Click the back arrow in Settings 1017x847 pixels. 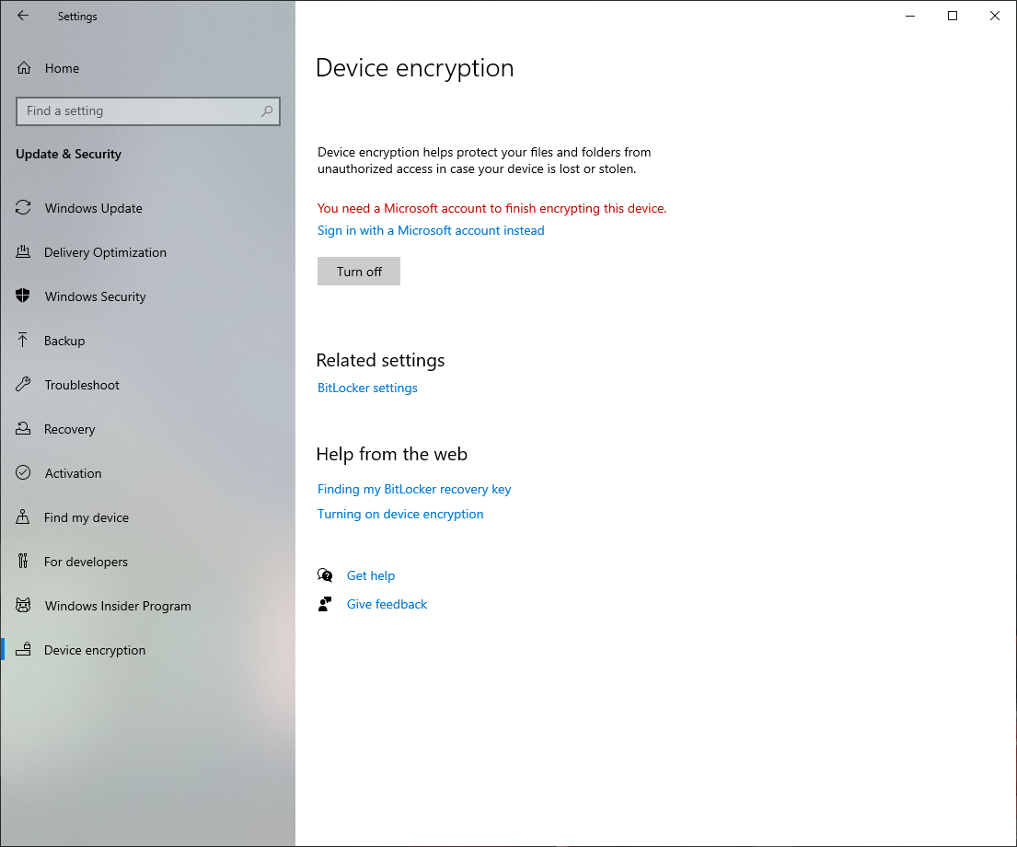click(23, 16)
